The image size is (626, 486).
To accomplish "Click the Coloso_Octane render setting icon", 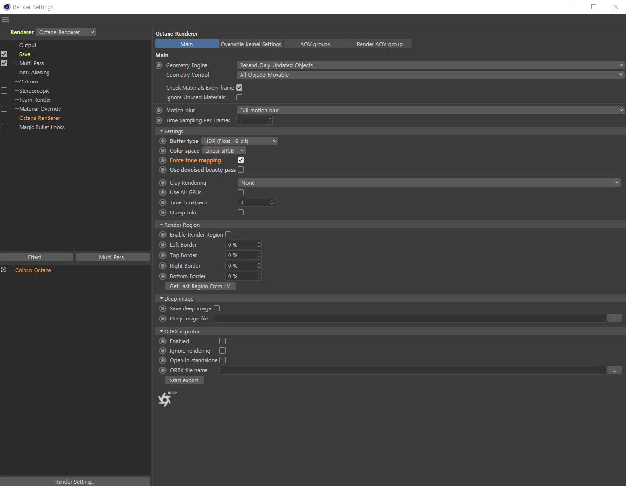I will 3,270.
